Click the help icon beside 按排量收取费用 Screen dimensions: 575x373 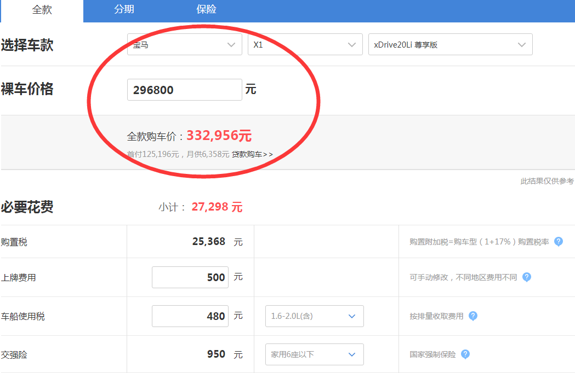[473, 316]
